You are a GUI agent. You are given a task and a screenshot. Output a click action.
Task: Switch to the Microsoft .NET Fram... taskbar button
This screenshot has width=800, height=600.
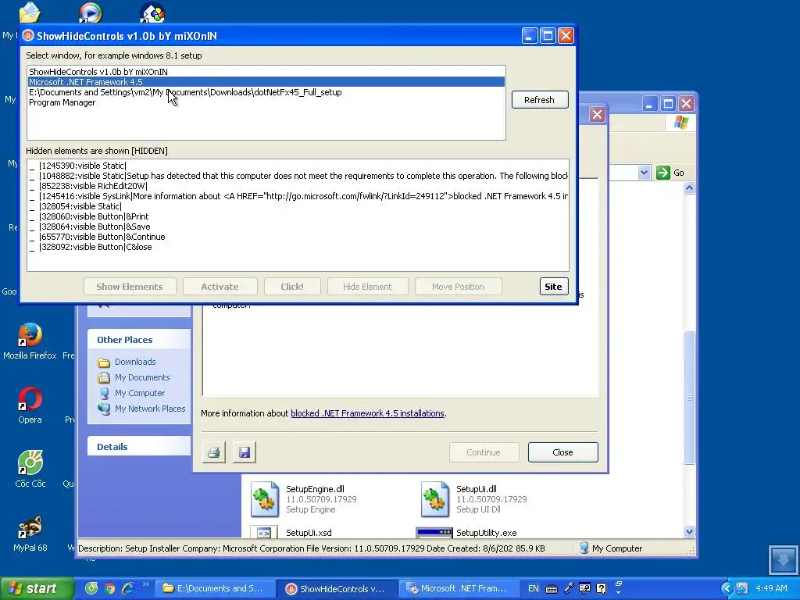[459, 589]
